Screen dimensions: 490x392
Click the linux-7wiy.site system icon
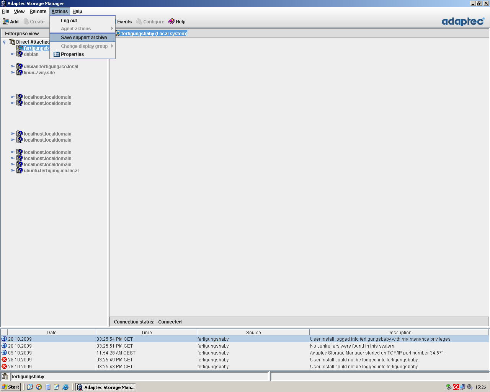pyautogui.click(x=20, y=72)
